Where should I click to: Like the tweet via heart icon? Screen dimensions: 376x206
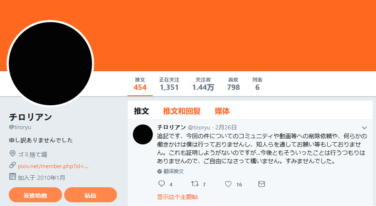[x=228, y=184]
